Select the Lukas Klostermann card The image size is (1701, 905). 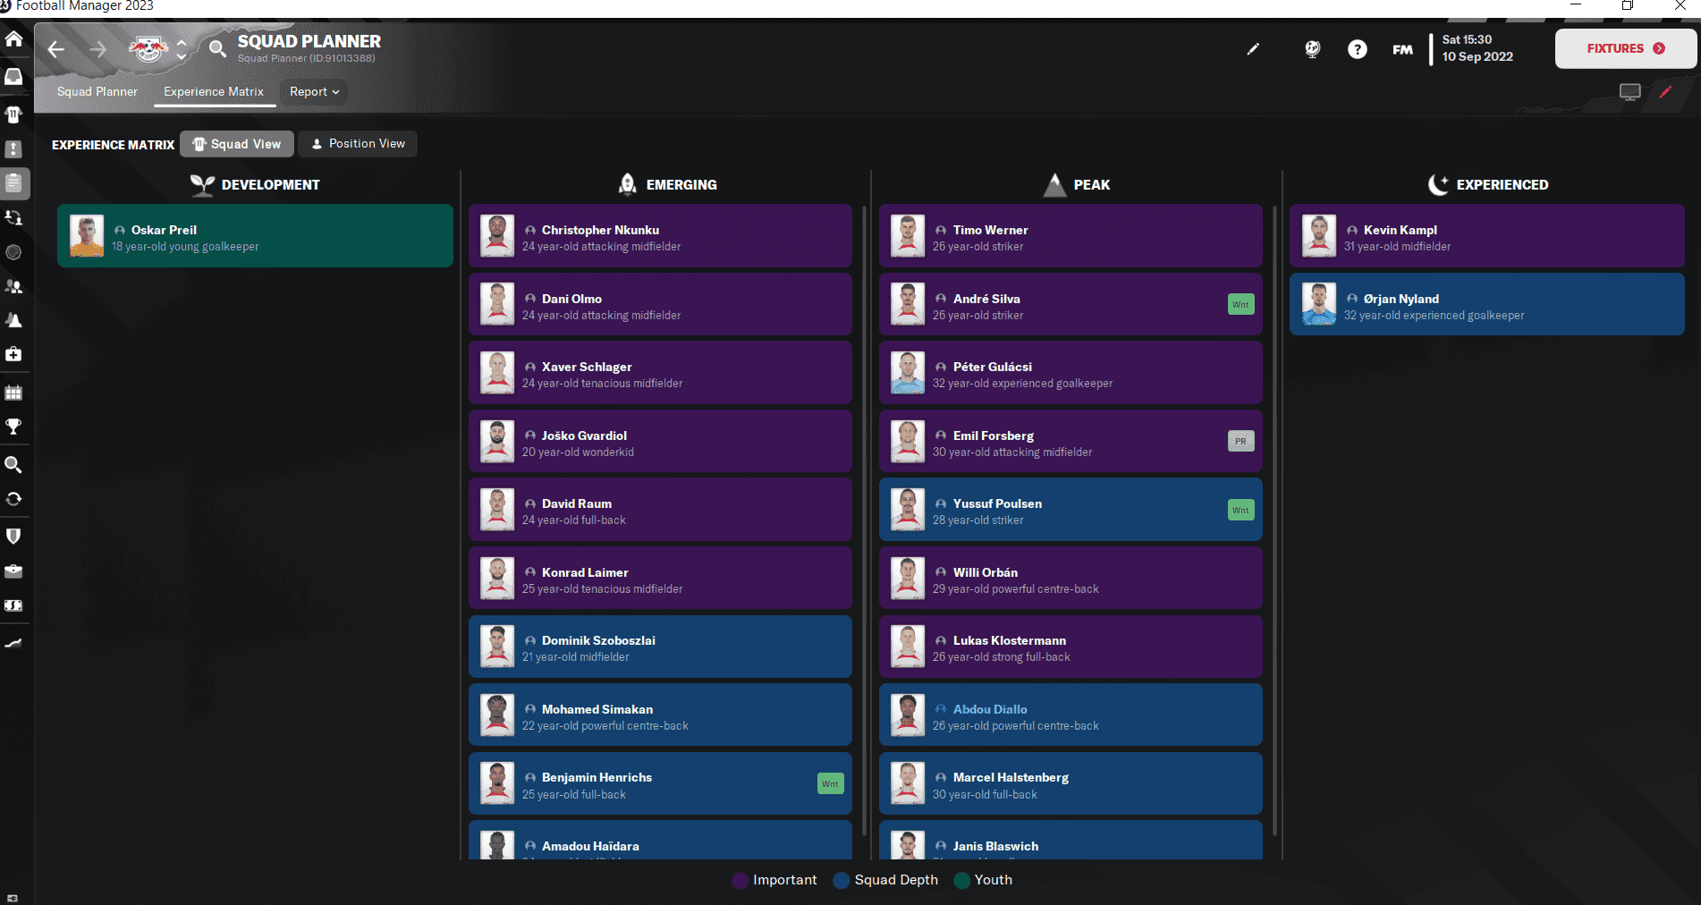tap(1071, 647)
